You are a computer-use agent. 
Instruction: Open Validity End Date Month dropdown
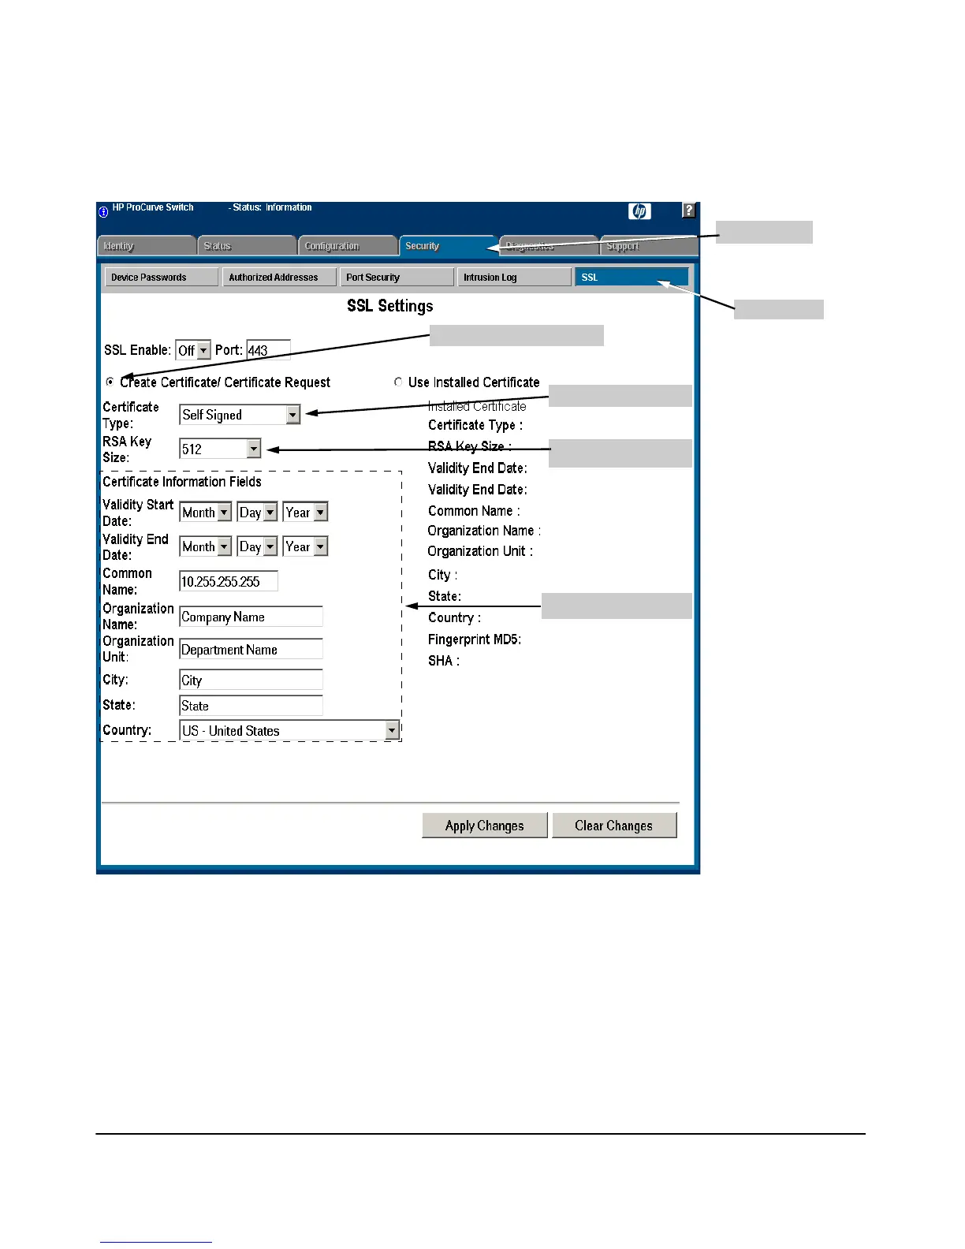205,546
